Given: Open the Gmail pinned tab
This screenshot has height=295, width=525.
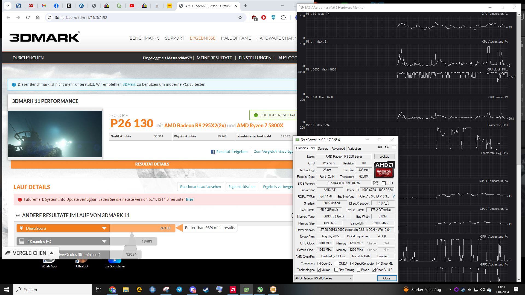Looking at the screenshot, I should pos(44,6).
